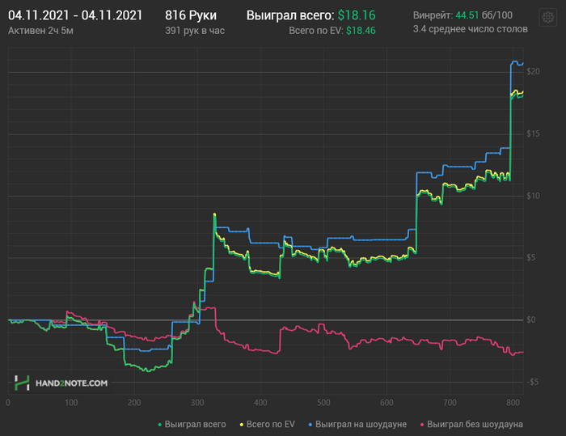Click the '600' x-axis label
The image size is (566, 436).
tap(386, 403)
